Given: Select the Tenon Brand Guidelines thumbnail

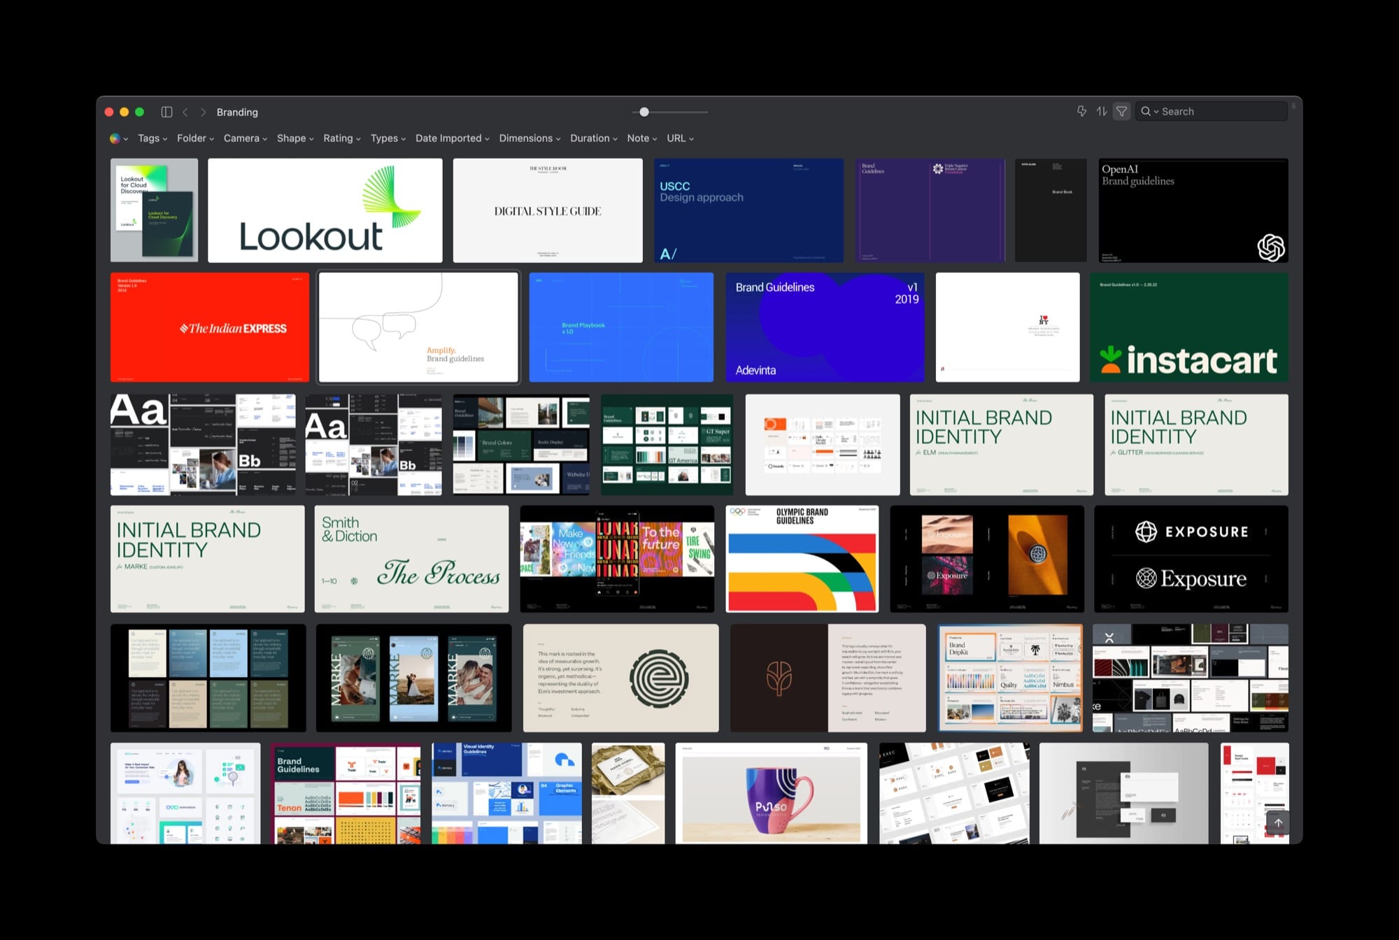Looking at the screenshot, I should [x=346, y=793].
